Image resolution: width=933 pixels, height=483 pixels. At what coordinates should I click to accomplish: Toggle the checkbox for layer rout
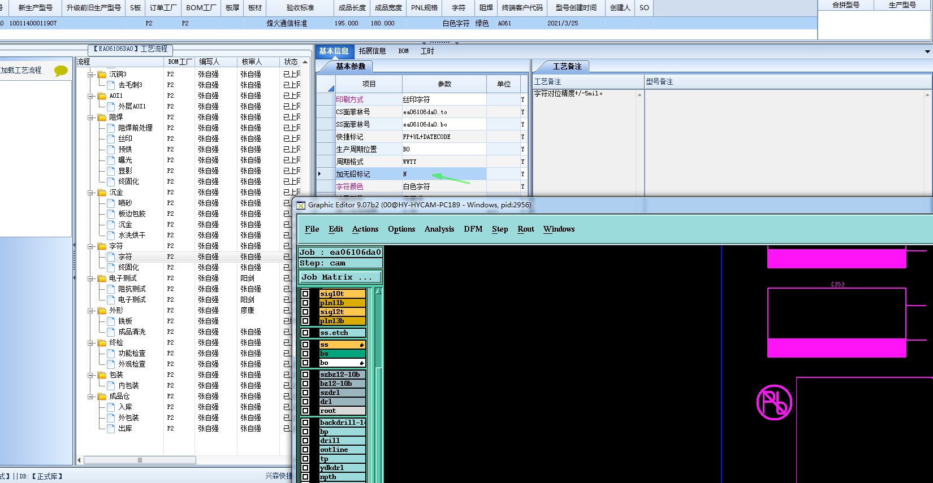pyautogui.click(x=305, y=411)
